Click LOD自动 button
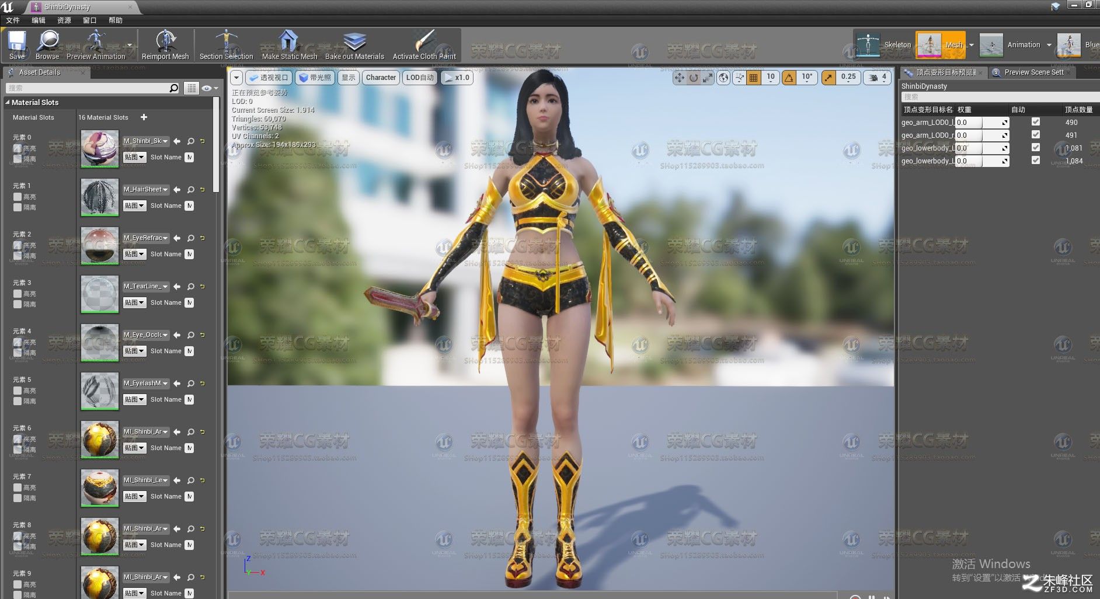 point(420,78)
